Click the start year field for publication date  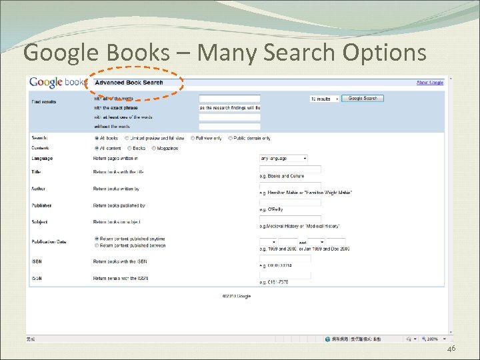(x=288, y=242)
